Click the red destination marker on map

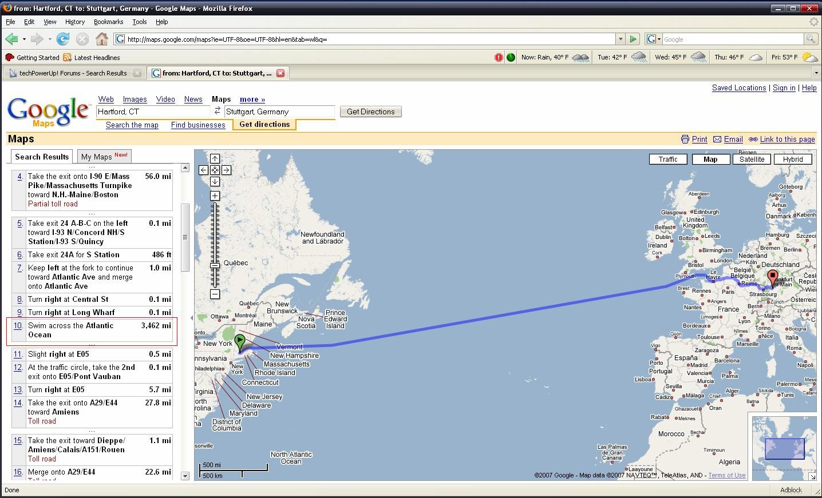click(773, 278)
